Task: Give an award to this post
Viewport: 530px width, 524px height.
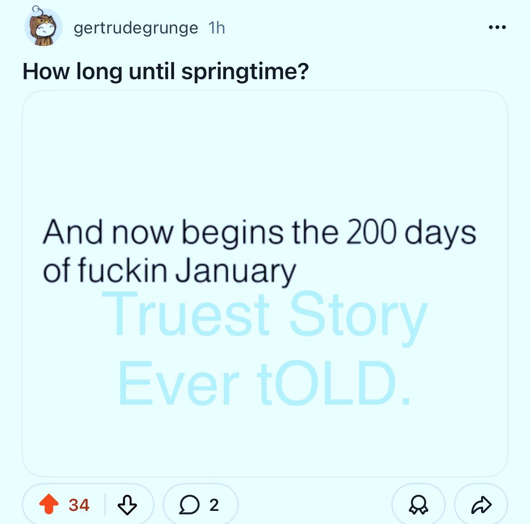Action: (418, 505)
